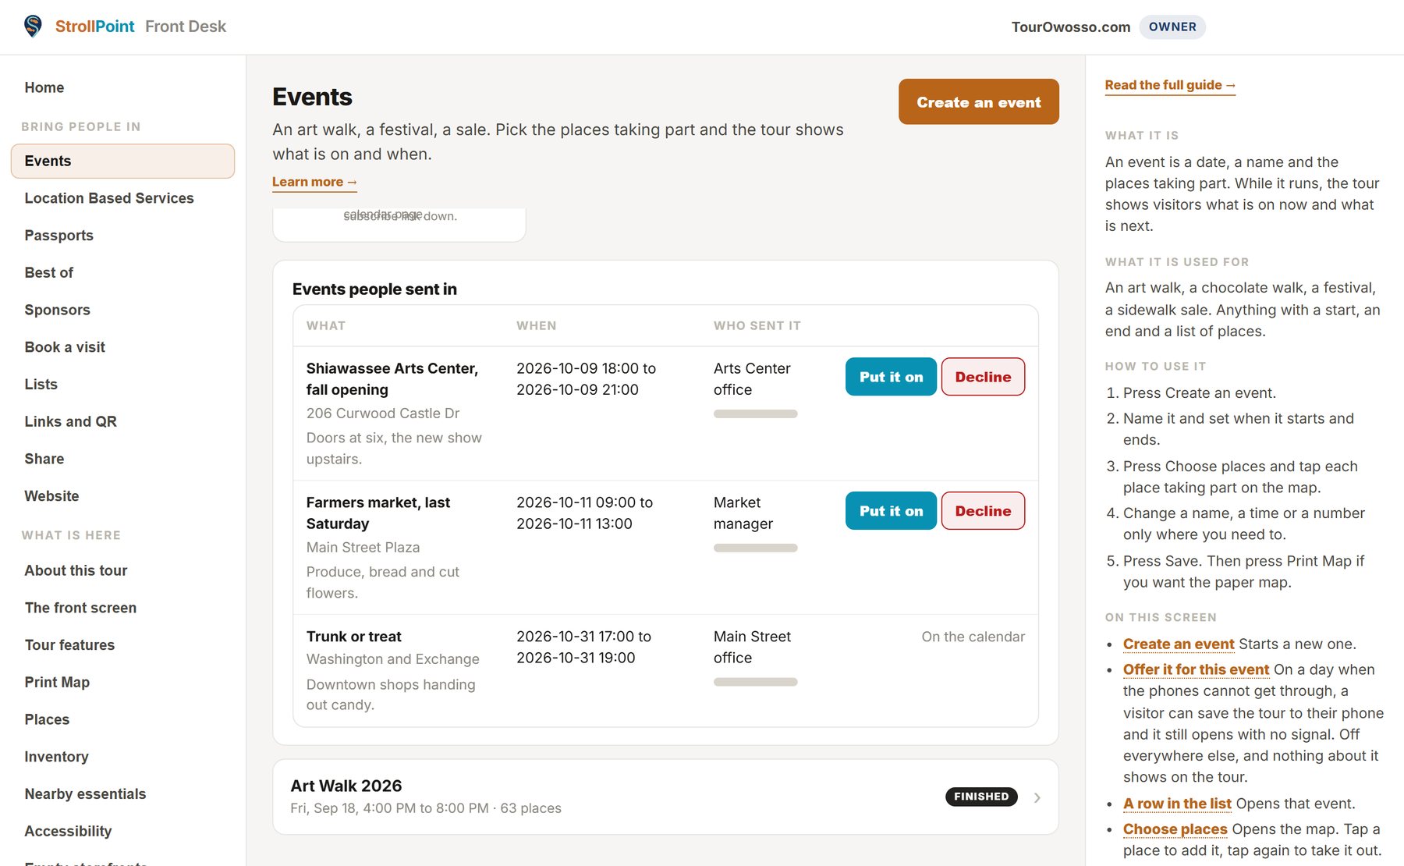This screenshot has height=866, width=1404.
Task: Decline the Farmers market event
Action: pyautogui.click(x=983, y=511)
